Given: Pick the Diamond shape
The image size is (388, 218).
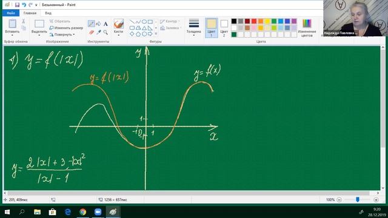Looking at the screenshot, I should pyautogui.click(x=132, y=34).
